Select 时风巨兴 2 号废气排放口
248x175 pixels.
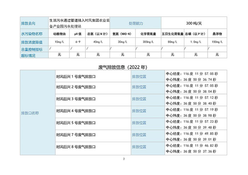point(76,87)
